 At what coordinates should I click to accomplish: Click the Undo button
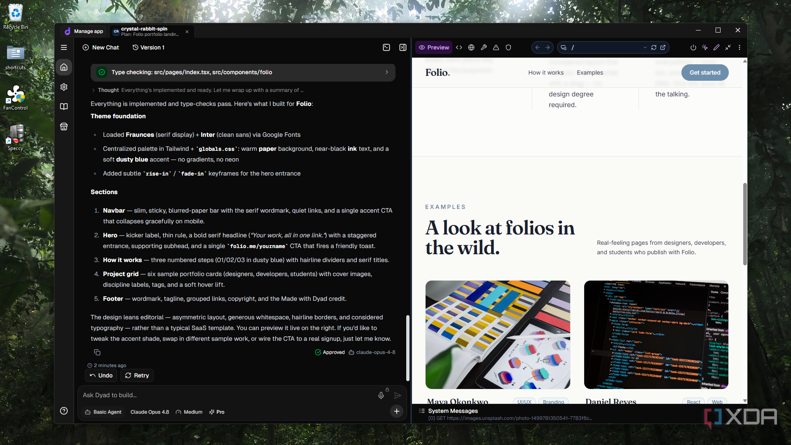coord(101,375)
